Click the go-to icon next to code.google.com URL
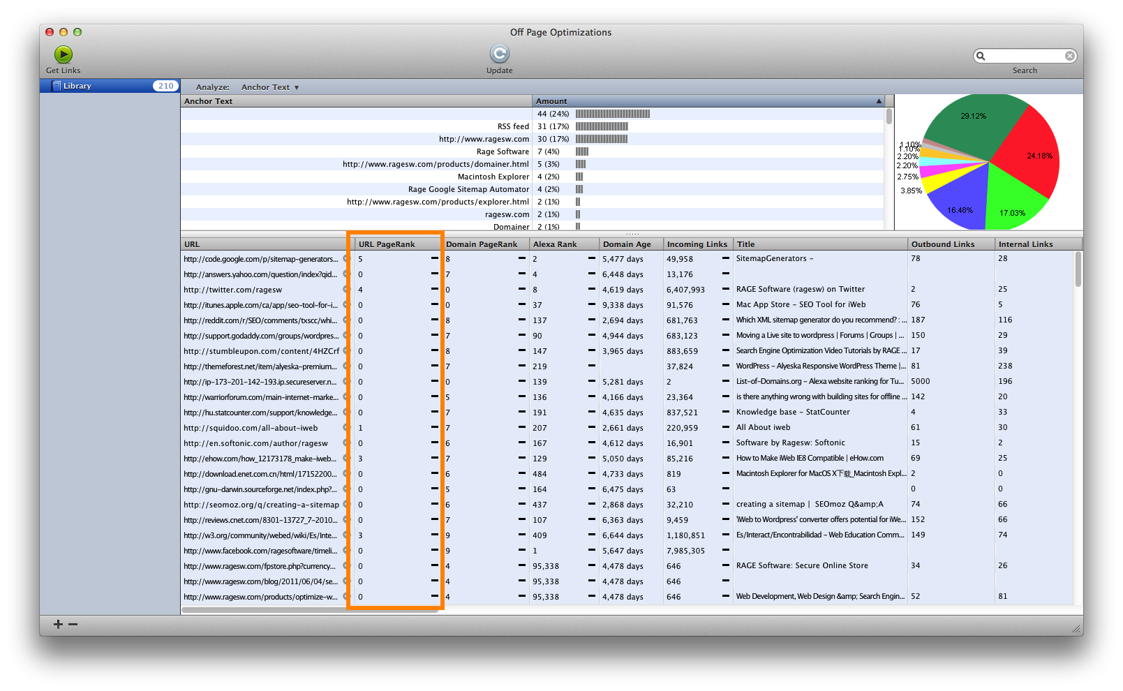The height and width of the screenshot is (691, 1123). 345,259
